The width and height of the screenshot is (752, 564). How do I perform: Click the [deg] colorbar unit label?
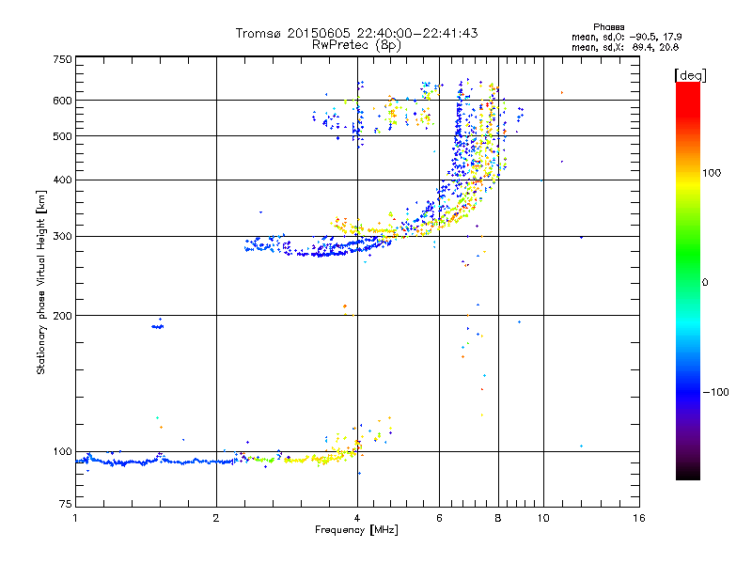point(688,74)
